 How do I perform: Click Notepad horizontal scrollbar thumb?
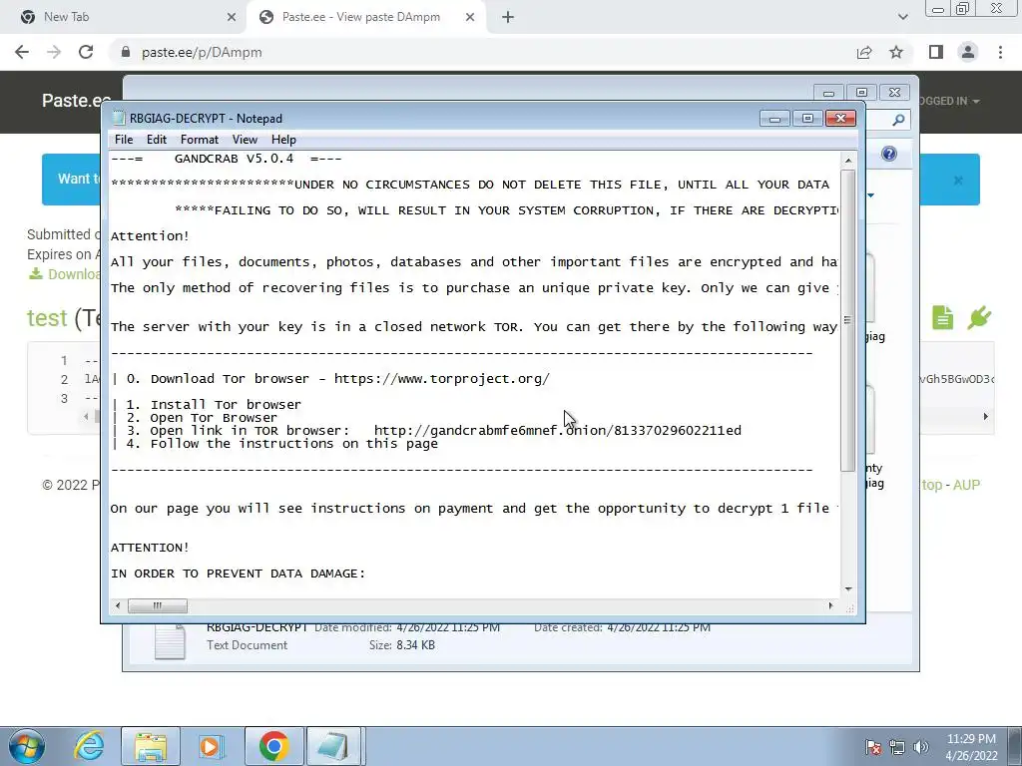tap(157, 605)
